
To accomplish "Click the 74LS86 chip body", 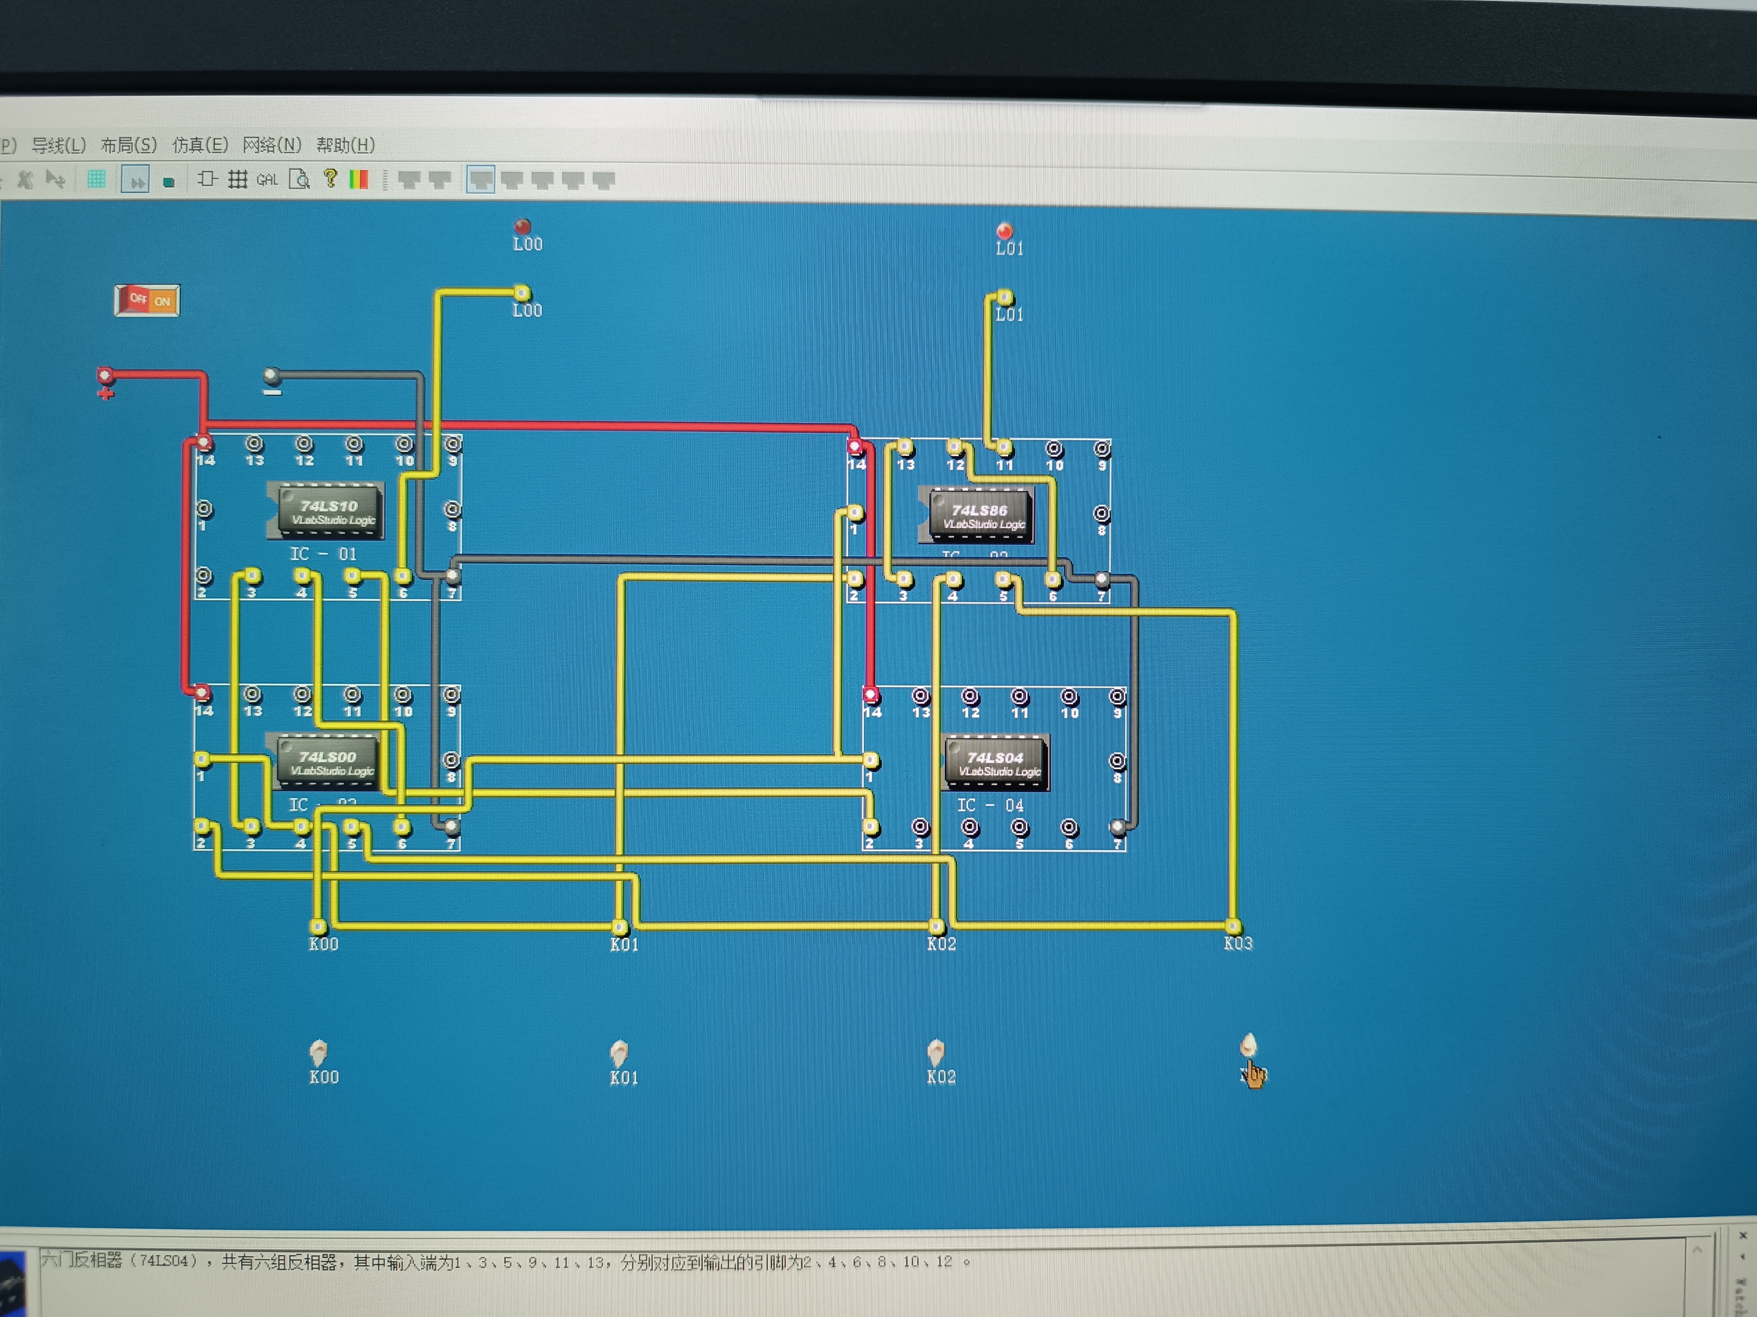I will (x=980, y=516).
